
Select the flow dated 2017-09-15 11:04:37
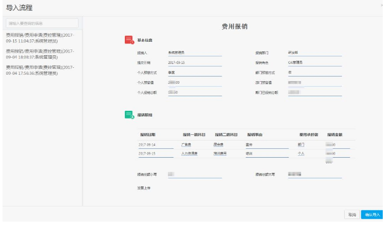pyautogui.click(x=40, y=38)
